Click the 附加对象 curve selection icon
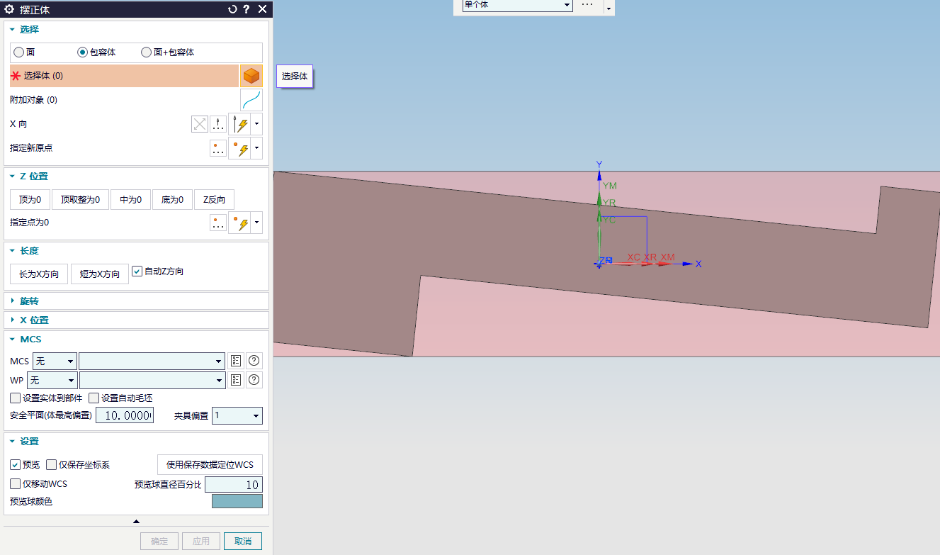This screenshot has height=555, width=940. [251, 100]
